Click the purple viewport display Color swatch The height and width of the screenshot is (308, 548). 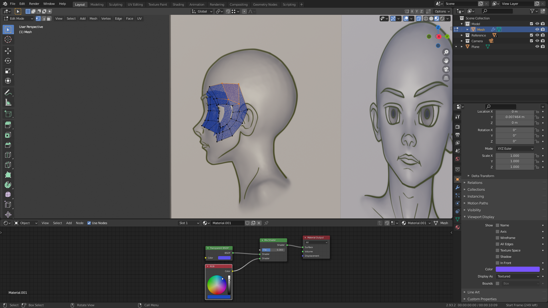(x=517, y=269)
